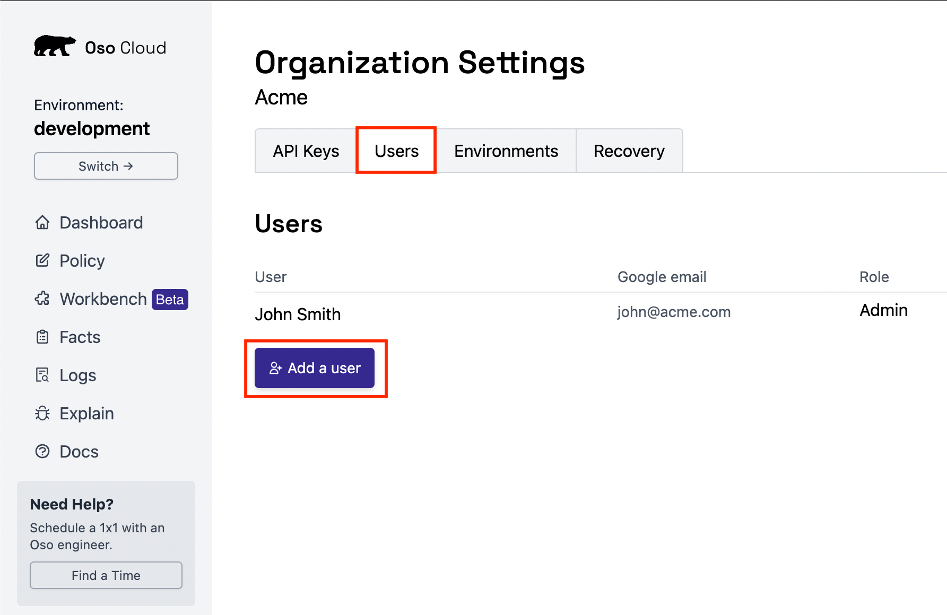Go to the Recovery tab
947x615 pixels.
pos(629,151)
